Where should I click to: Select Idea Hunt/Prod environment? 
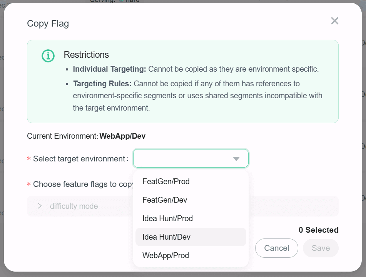167,218
